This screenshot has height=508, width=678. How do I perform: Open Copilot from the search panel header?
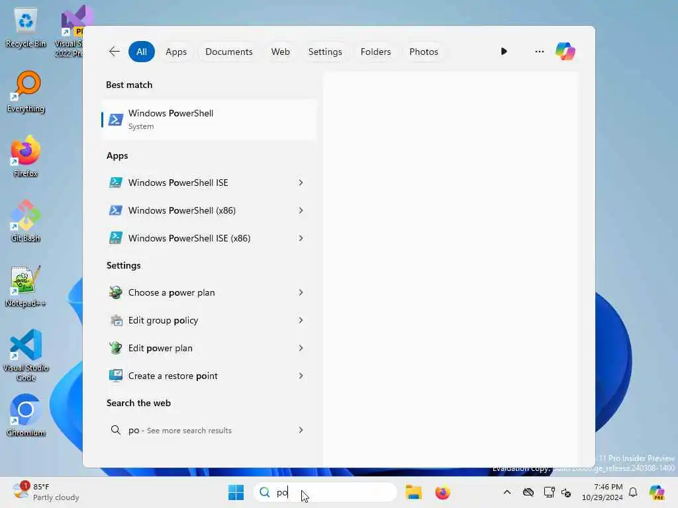coord(565,52)
